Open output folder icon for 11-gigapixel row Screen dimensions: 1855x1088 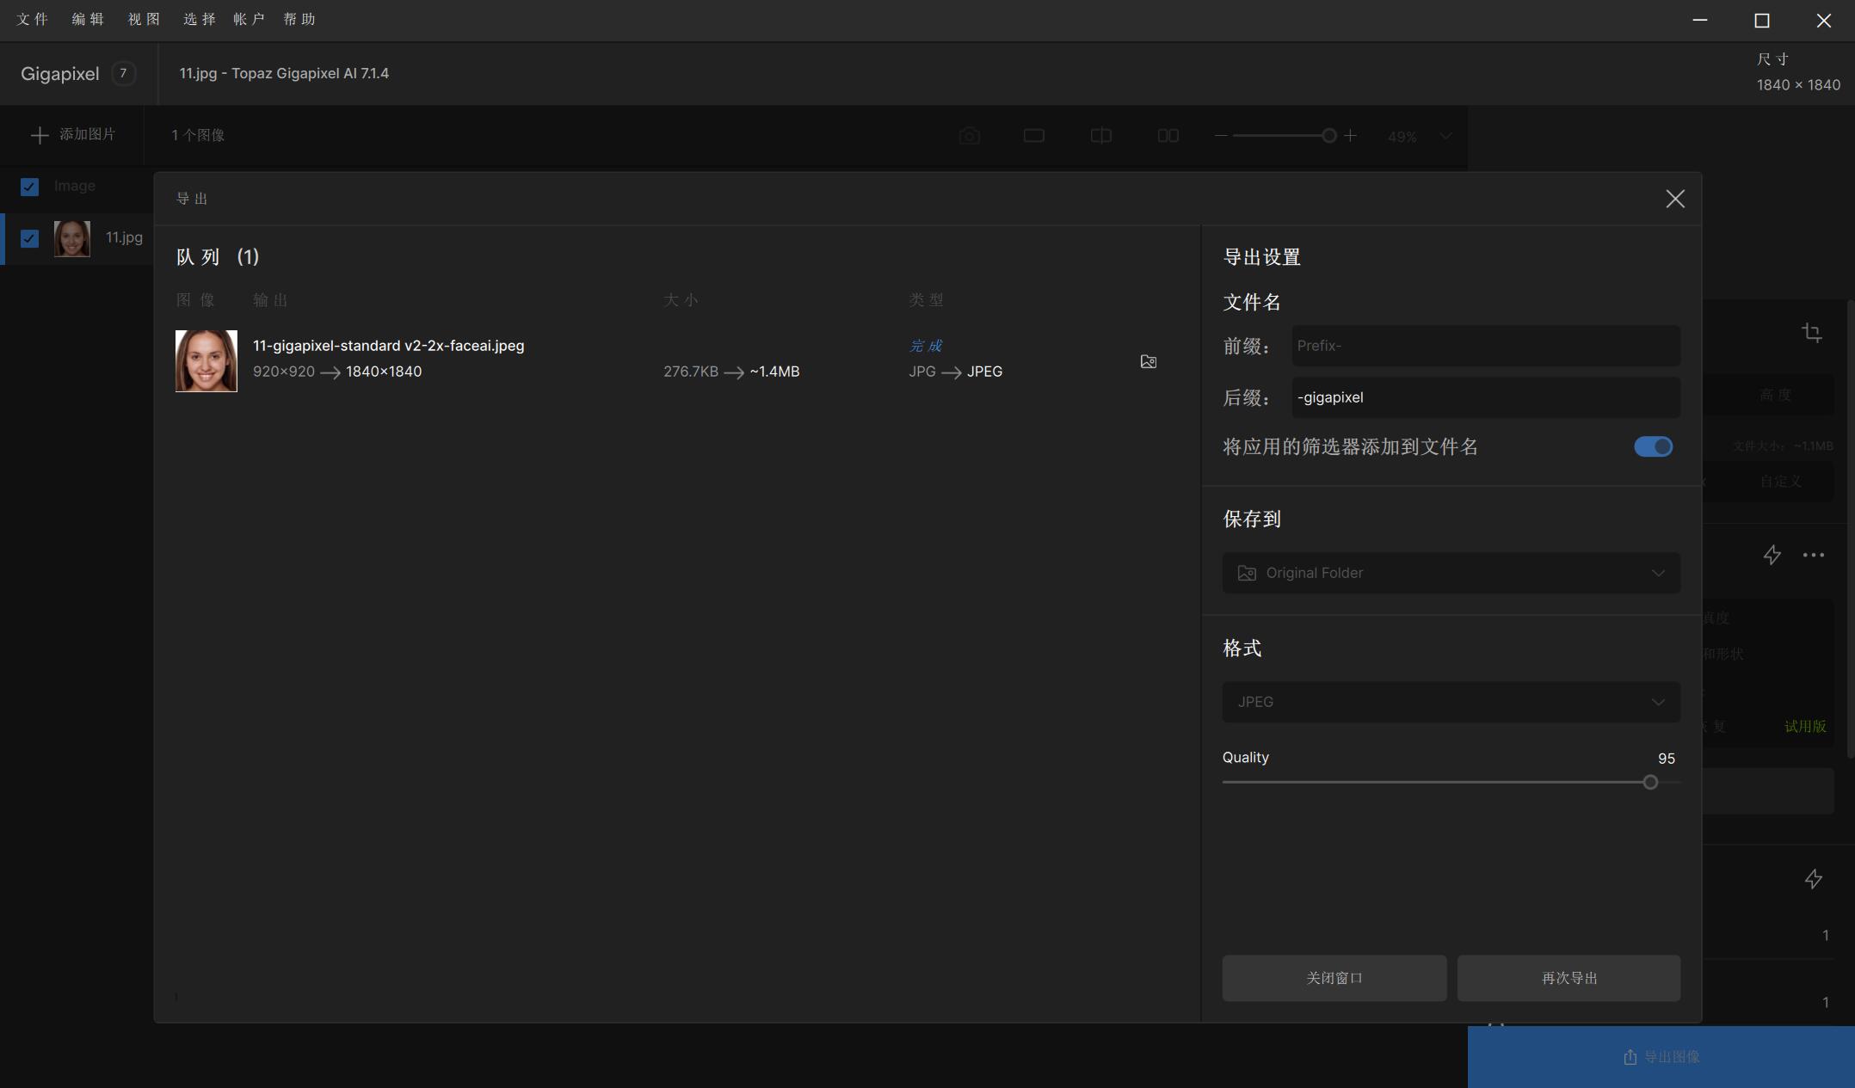tap(1148, 362)
